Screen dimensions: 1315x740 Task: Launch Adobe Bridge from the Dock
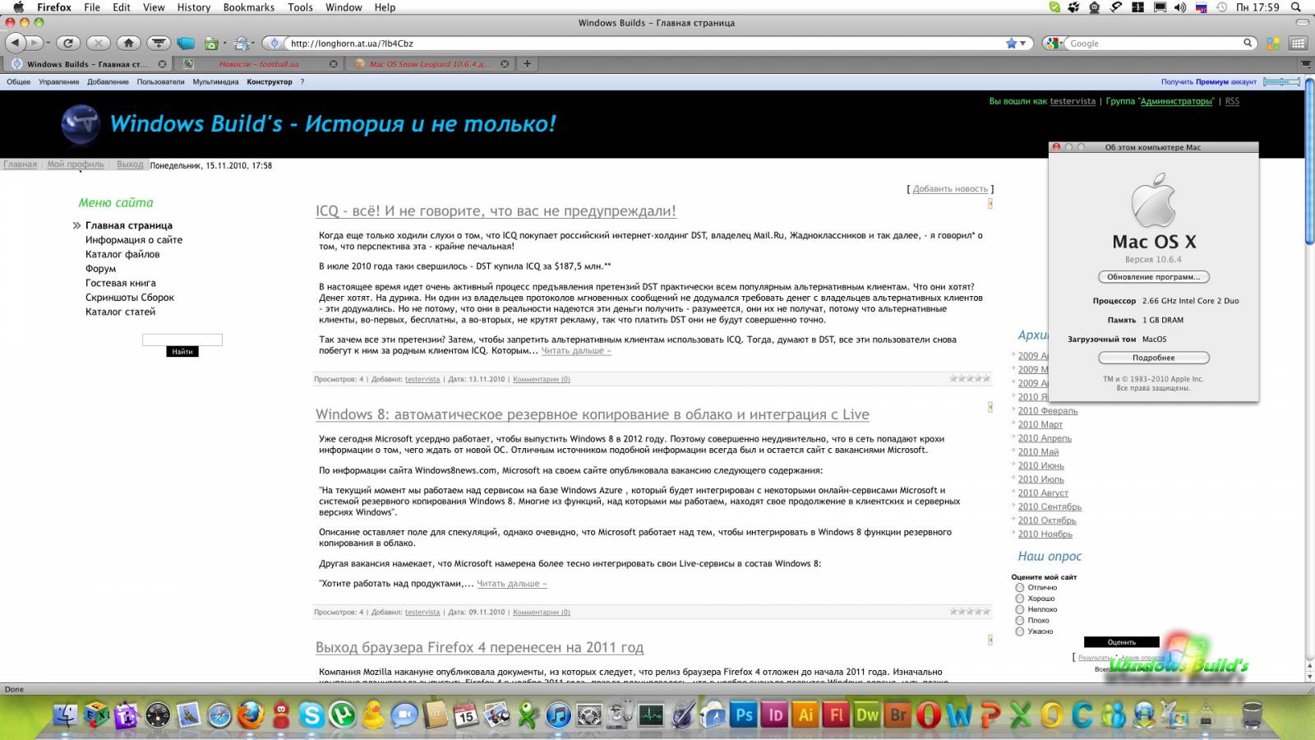[898, 715]
